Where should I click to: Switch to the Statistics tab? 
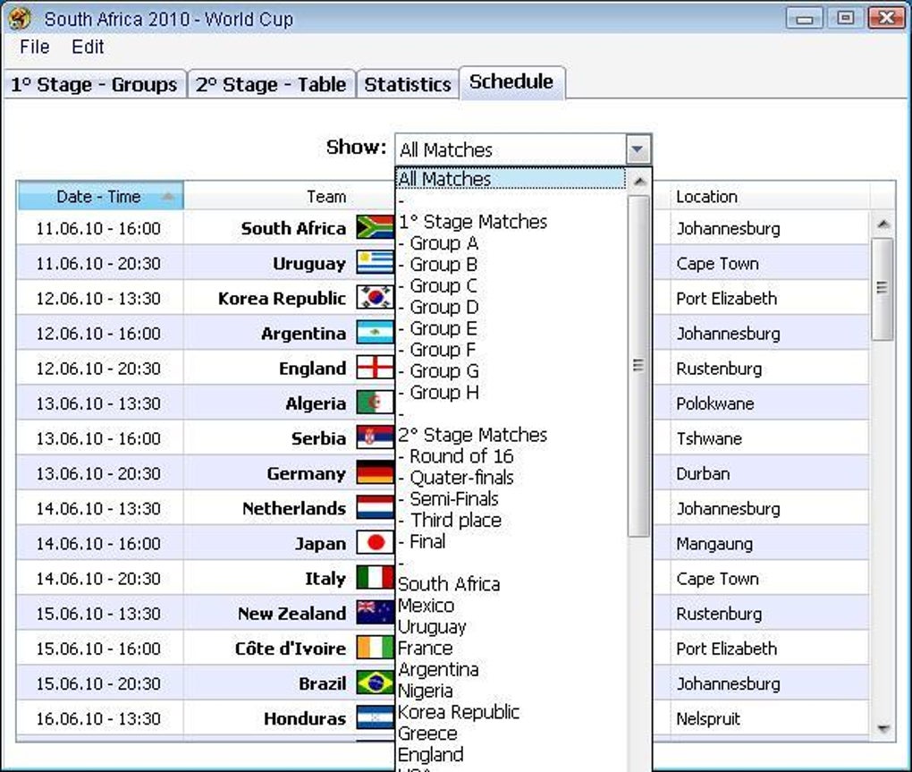point(408,84)
